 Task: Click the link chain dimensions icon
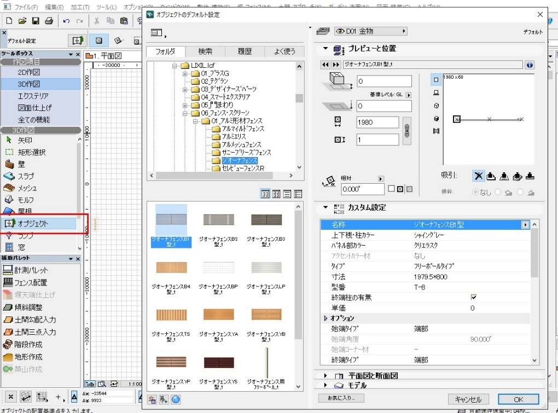click(407, 131)
